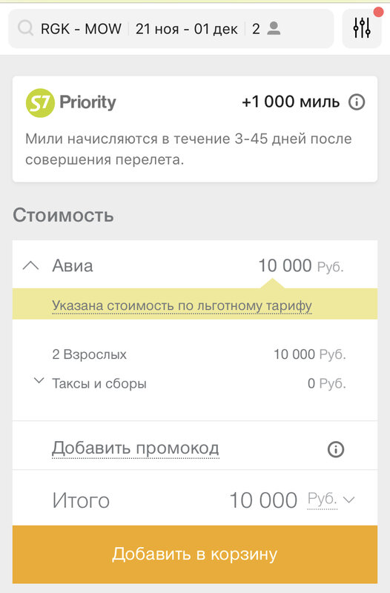This screenshot has width=390, height=593.
Task: Collapse the Авиа cost section
Action: point(30,266)
